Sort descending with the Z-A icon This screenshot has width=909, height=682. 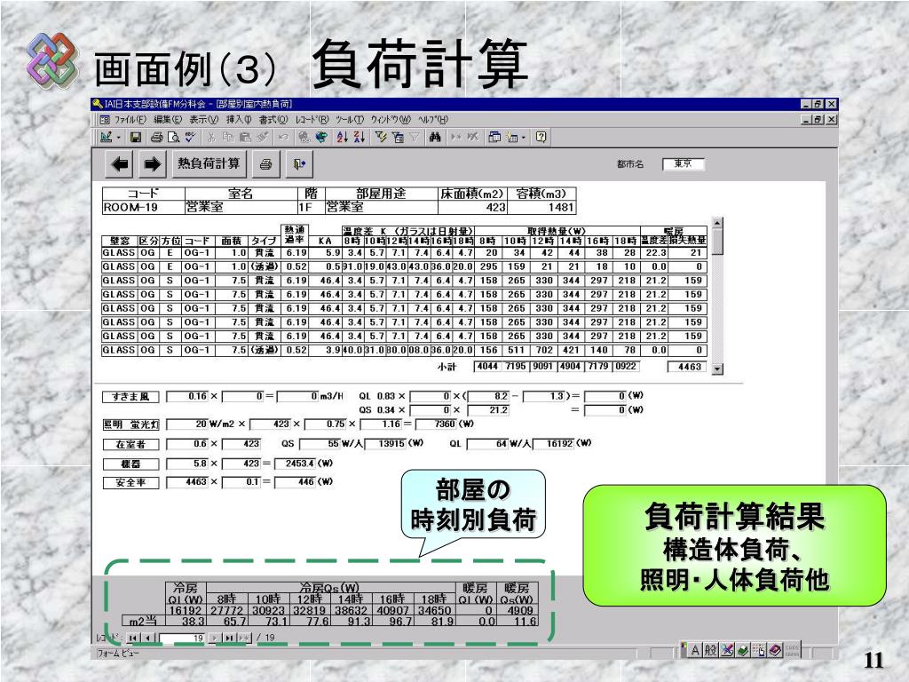click(x=360, y=138)
